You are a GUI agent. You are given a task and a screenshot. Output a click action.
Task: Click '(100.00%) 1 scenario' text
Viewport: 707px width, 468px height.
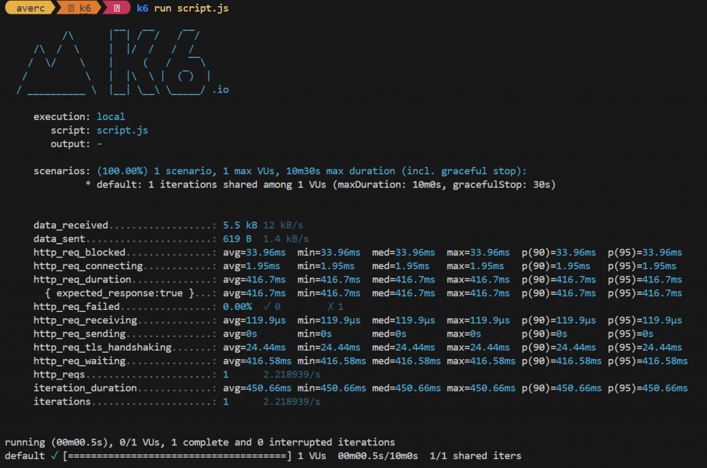point(157,171)
